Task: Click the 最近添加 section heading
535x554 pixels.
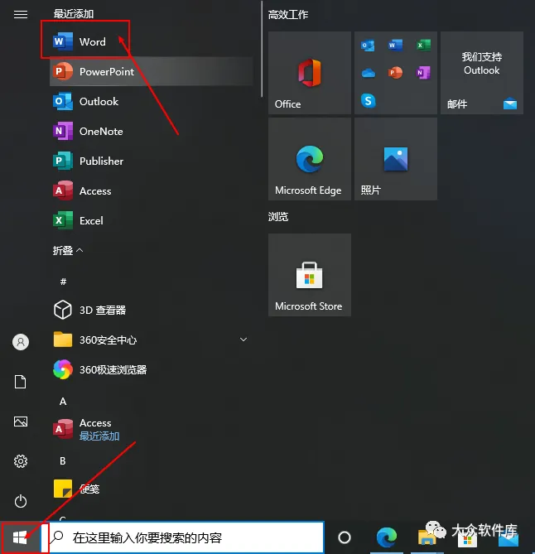Action: coord(74,14)
